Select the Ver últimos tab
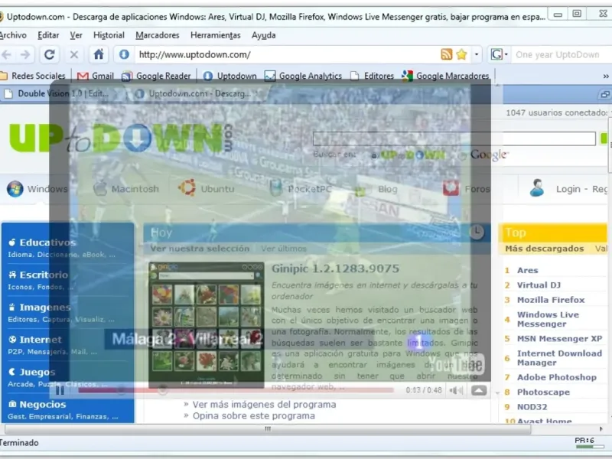This screenshot has width=612, height=459. 284,249
